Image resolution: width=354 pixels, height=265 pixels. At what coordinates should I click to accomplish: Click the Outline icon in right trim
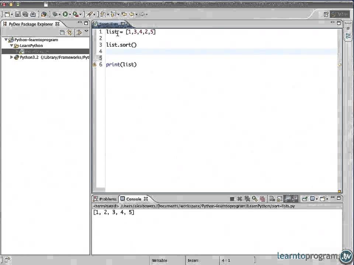348,36
